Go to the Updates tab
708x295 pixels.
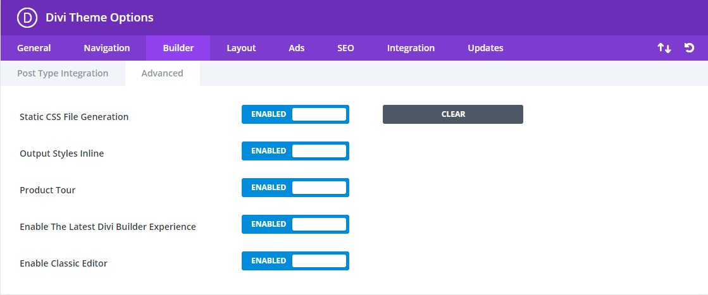tap(485, 48)
